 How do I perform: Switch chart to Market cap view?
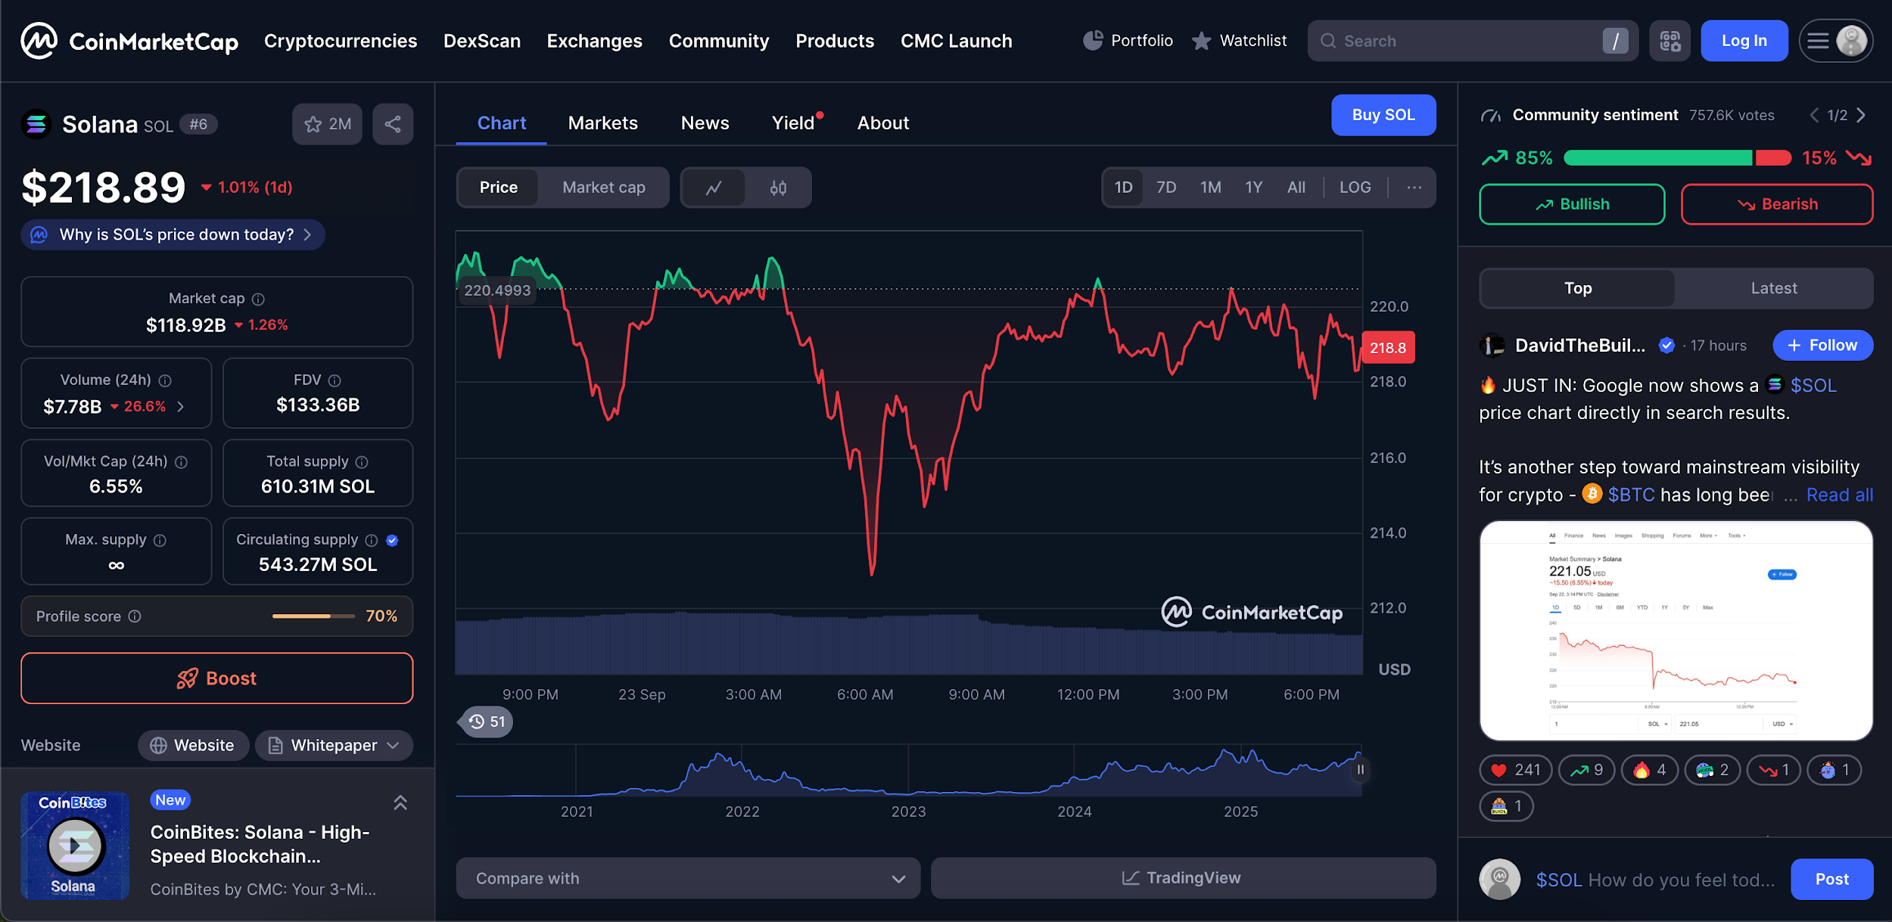pos(603,188)
